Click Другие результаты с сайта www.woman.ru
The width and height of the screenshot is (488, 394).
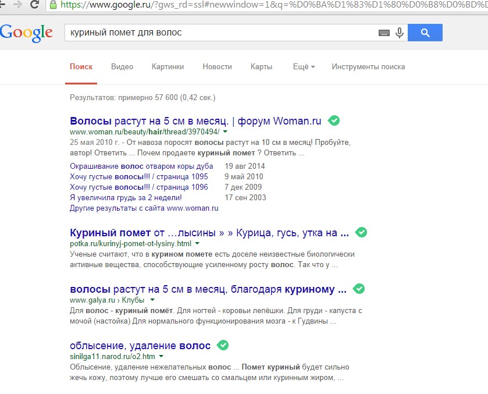tap(144, 208)
